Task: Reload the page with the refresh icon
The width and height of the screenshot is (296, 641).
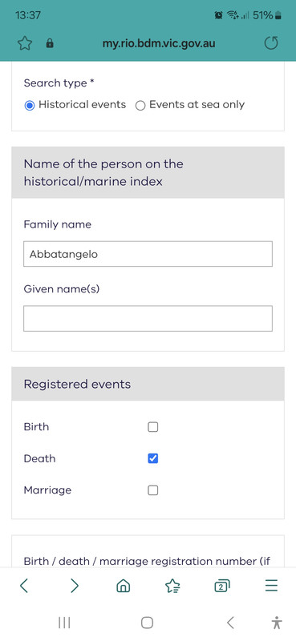Action: [x=271, y=43]
